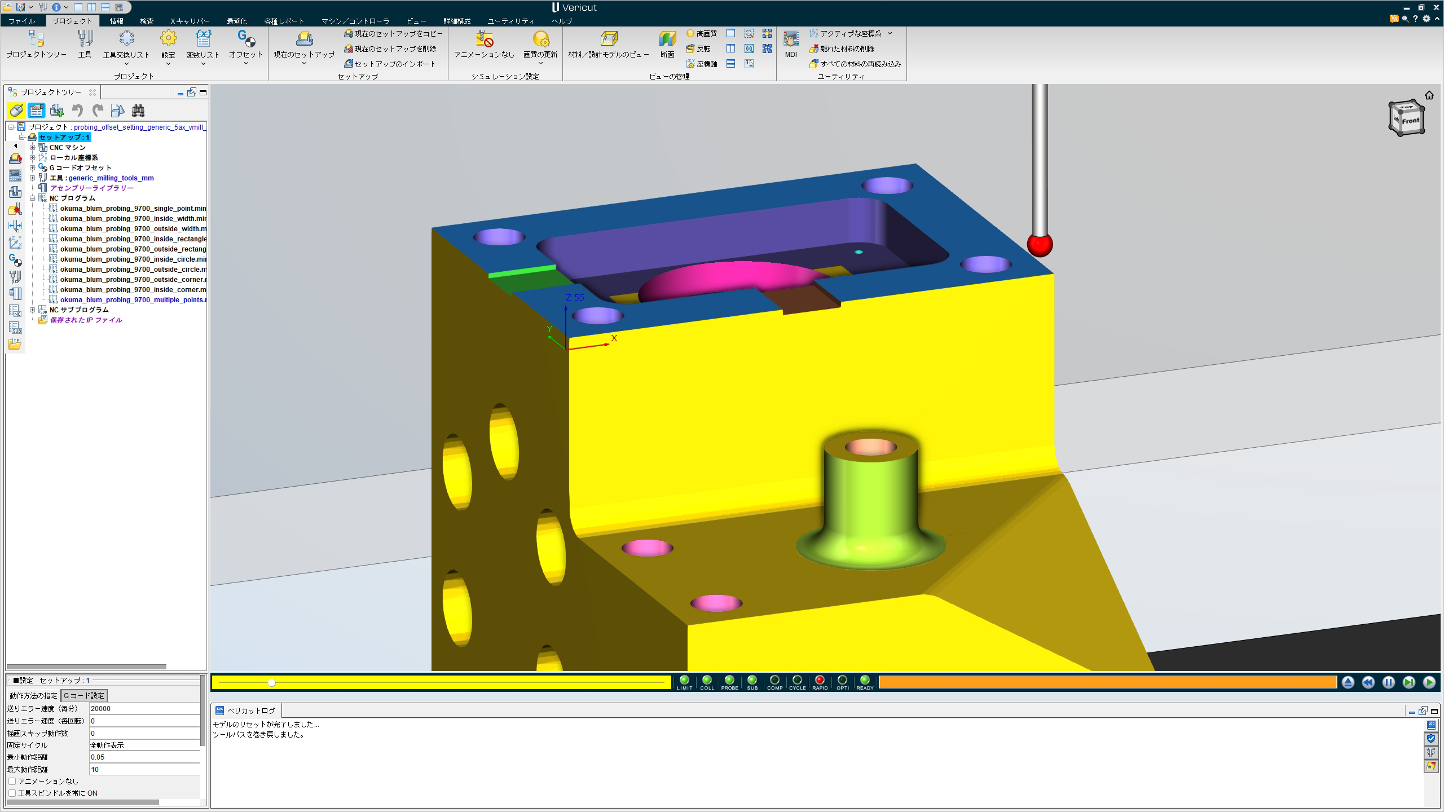
Task: Click the reset model button
Action: (1348, 682)
